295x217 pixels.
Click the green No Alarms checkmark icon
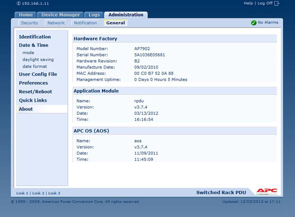[253, 23]
